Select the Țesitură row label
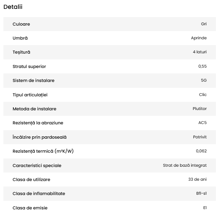The height and width of the screenshot is (220, 220). click(21, 52)
